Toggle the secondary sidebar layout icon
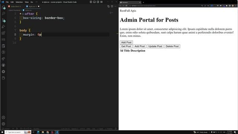 click(x=98, y=2)
